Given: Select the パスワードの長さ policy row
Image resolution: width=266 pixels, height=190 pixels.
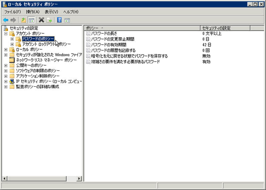Looking at the screenshot, I should pyautogui.click(x=174, y=34).
